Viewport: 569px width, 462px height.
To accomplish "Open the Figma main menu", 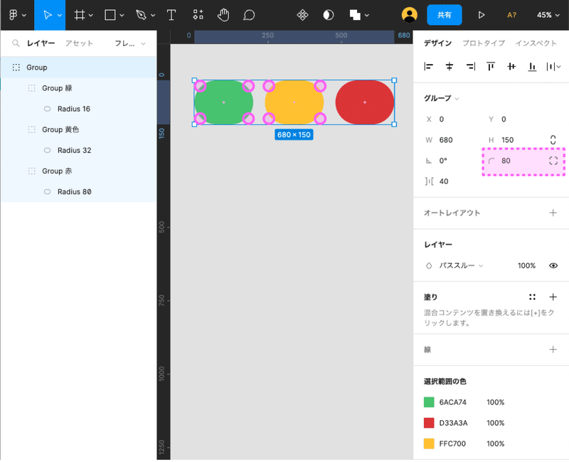I will click(x=13, y=15).
